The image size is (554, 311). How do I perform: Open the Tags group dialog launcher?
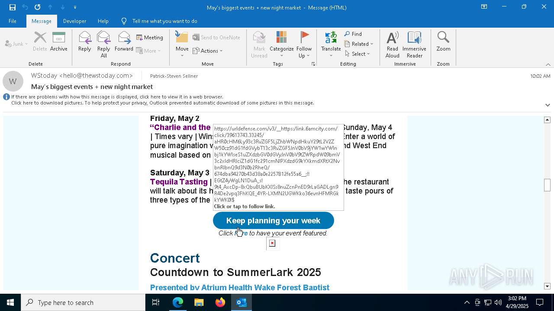click(x=313, y=64)
